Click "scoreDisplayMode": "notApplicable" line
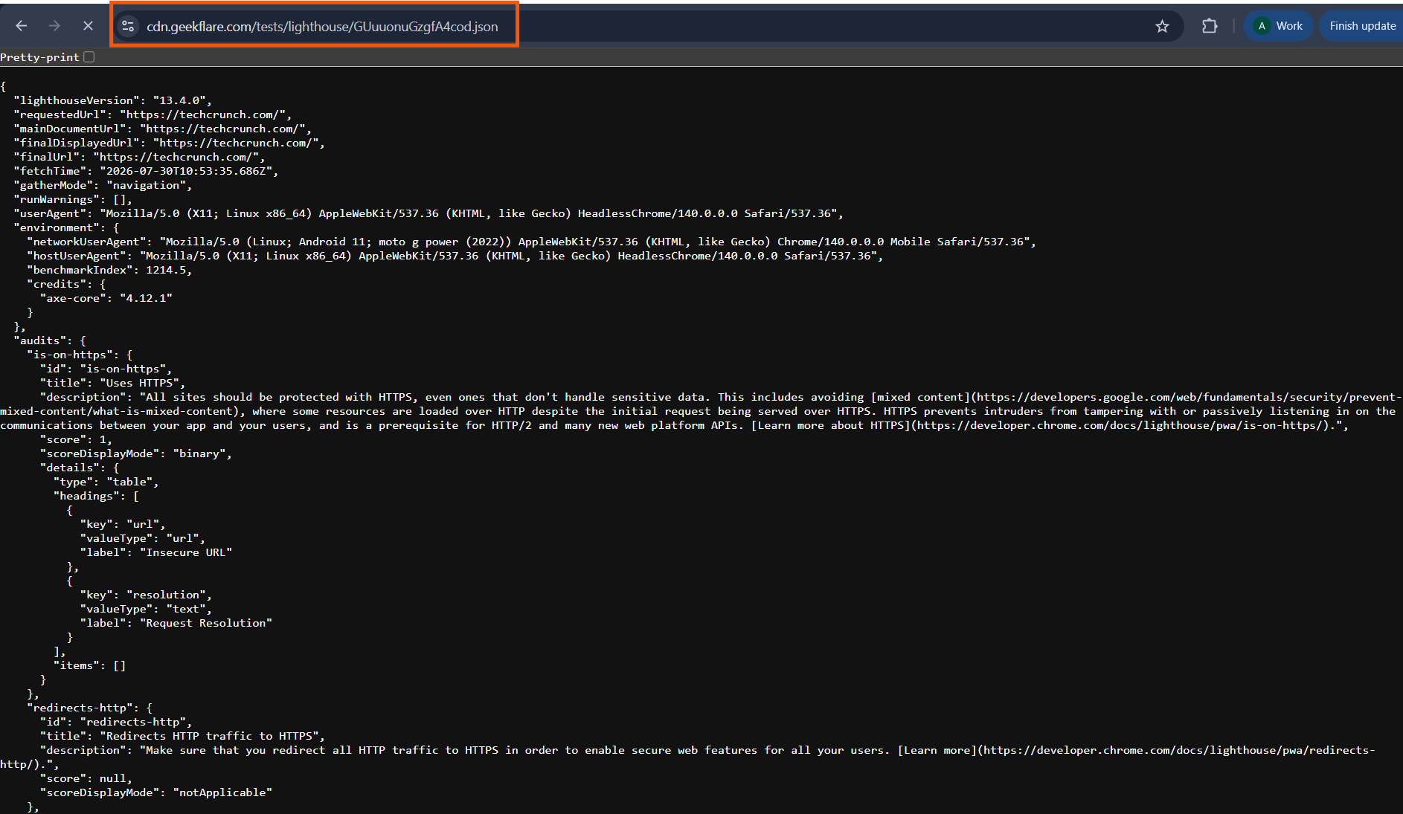 [x=156, y=792]
